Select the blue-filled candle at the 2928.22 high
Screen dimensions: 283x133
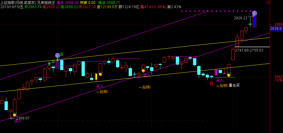(x=255, y=21)
